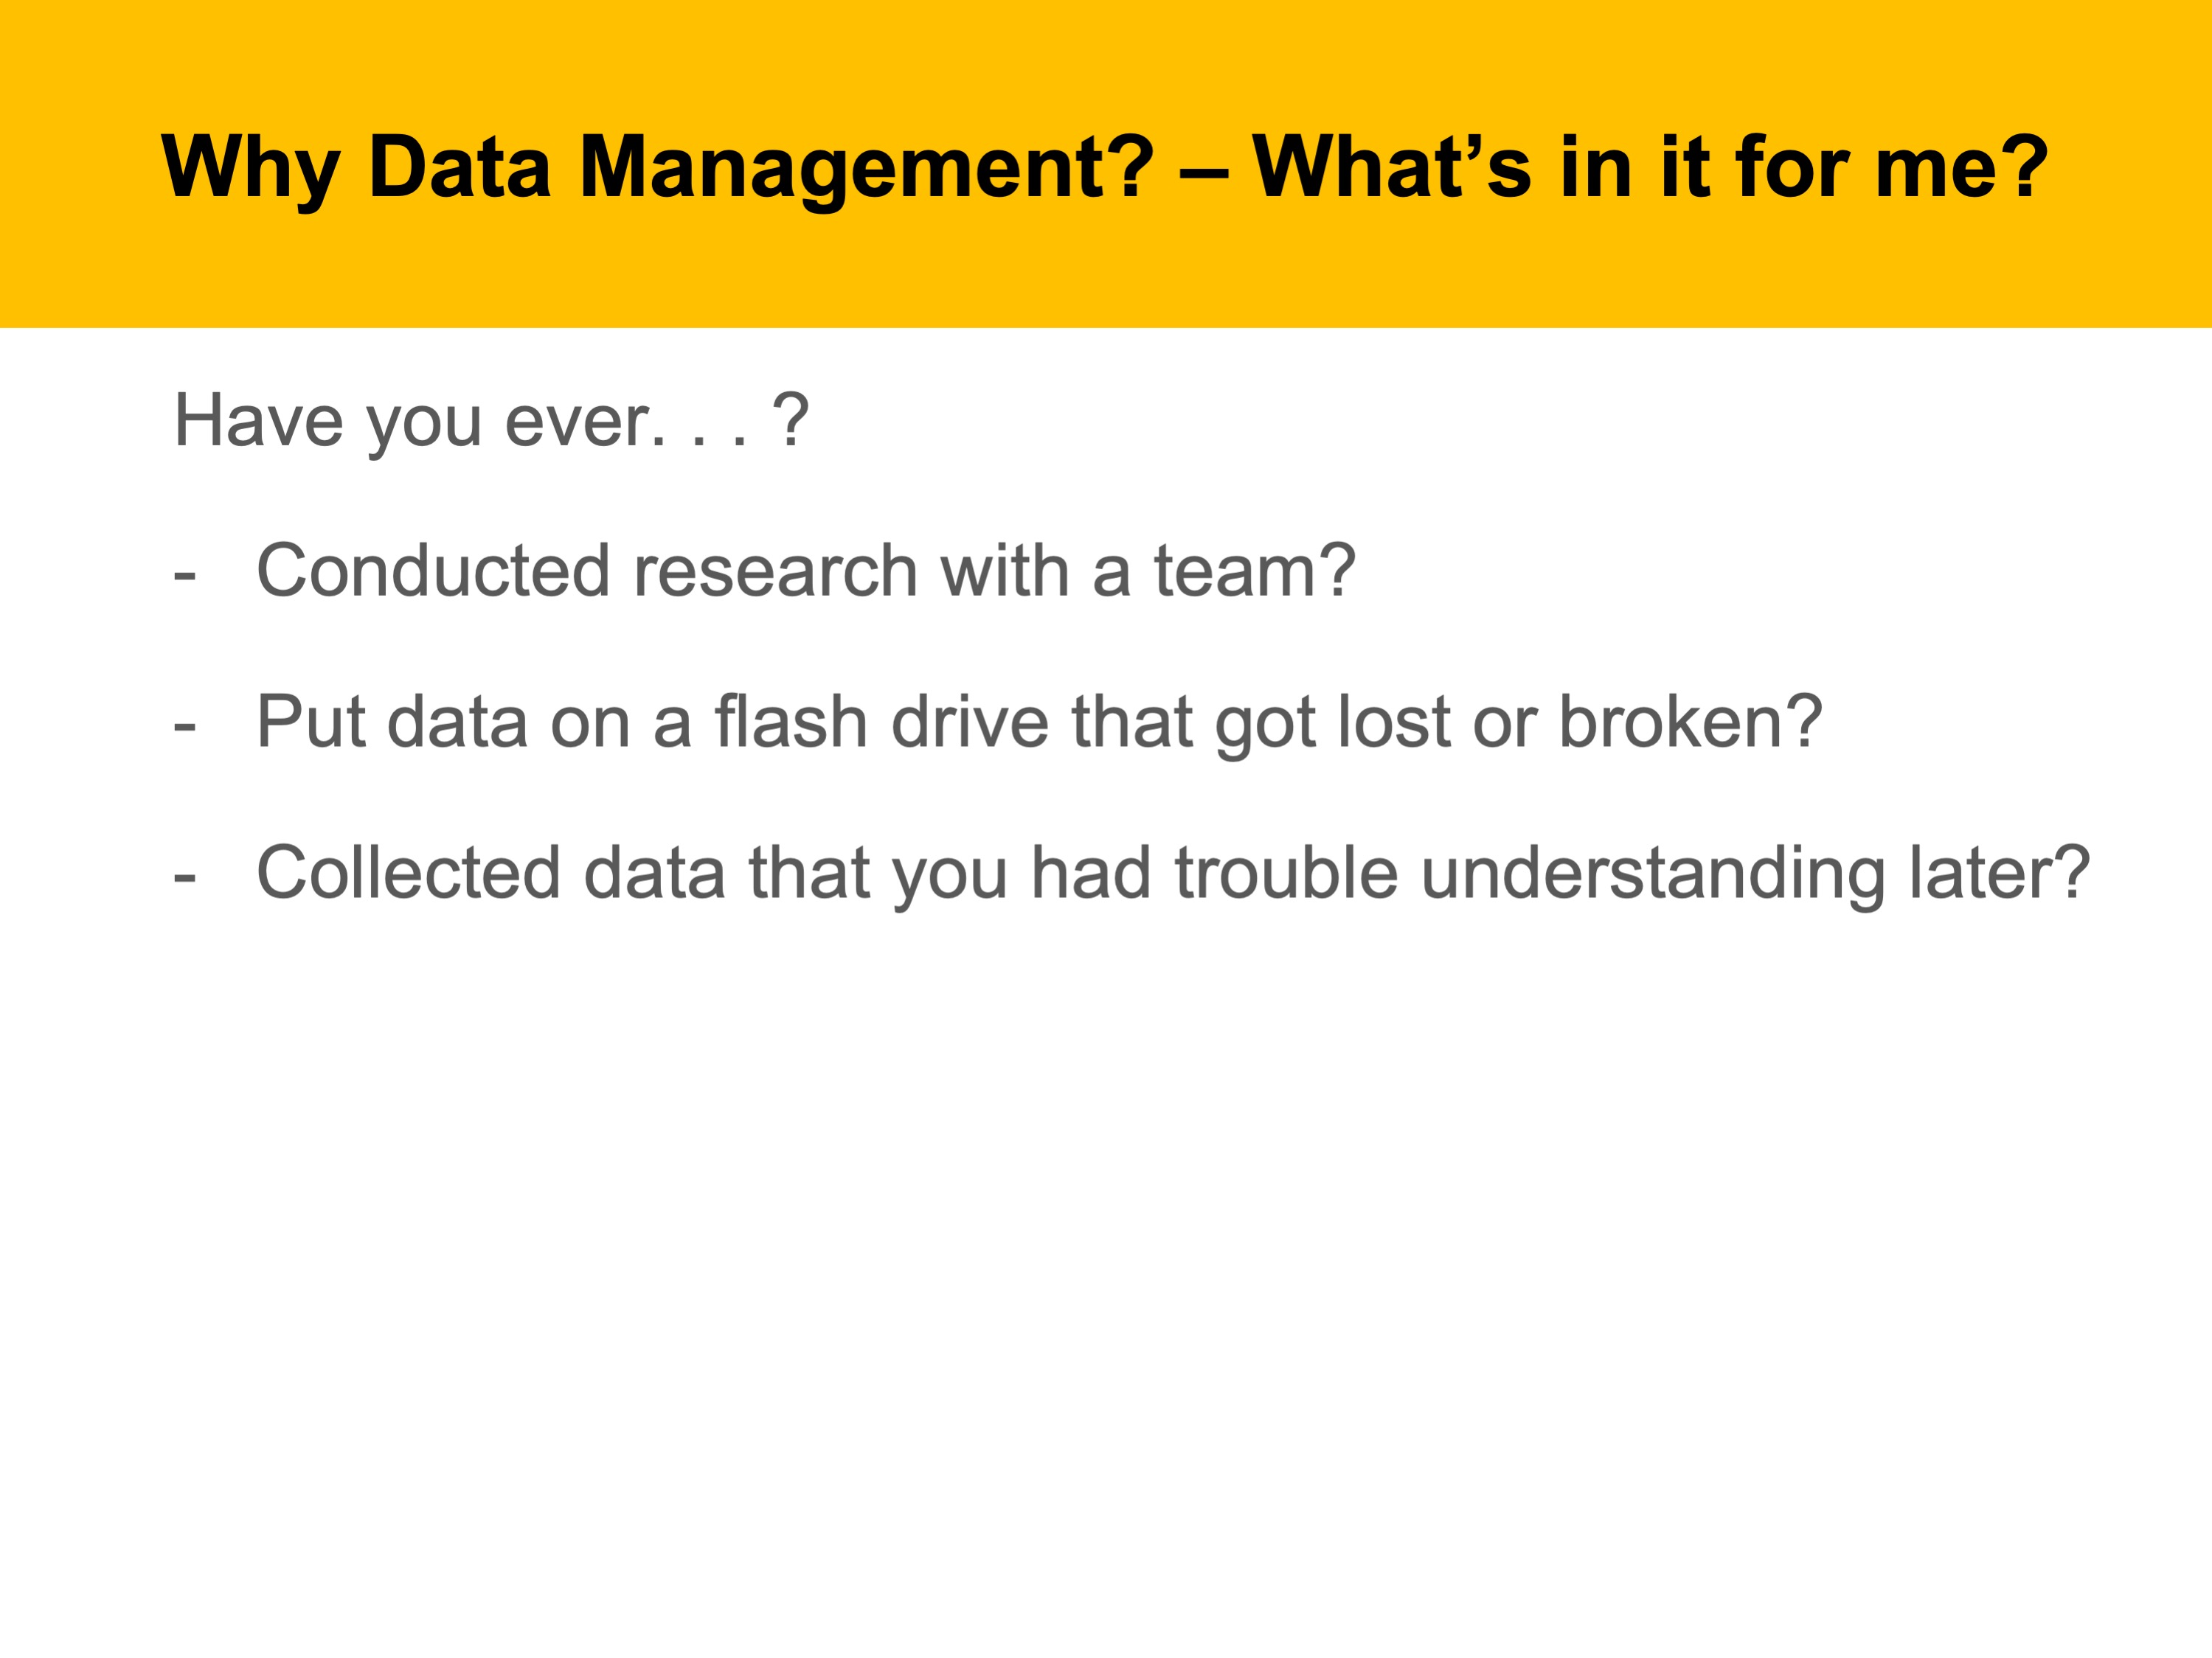Click the word 'broken?' in second bullet
The height and width of the screenshot is (1658, 2212).
(1690, 722)
